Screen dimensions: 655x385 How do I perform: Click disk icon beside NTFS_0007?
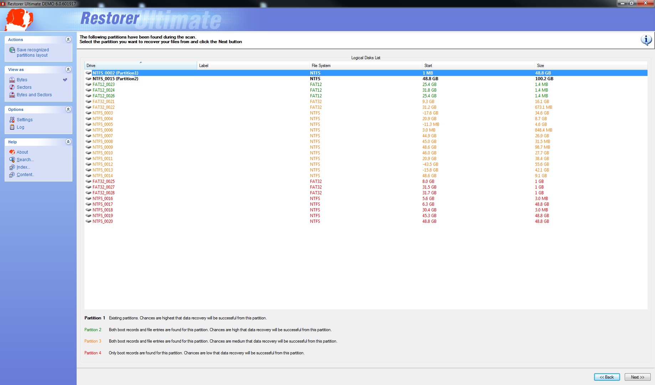pos(88,136)
